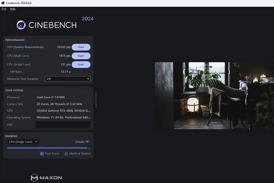Screen dimensions: 274x183
Task: Click the rendered room scene image
Action: [214, 96]
